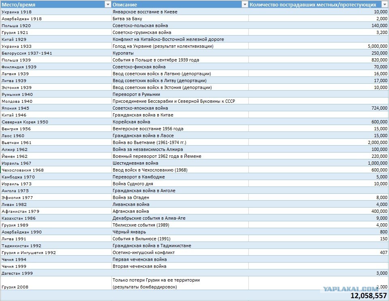The image size is (389, 301).
Task: Select cell Венгерское восстание 1956 года
Action: [180, 129]
